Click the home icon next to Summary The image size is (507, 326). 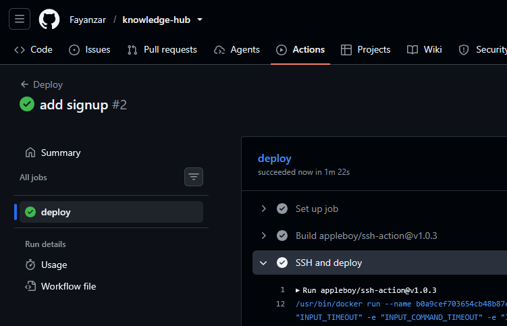click(30, 153)
